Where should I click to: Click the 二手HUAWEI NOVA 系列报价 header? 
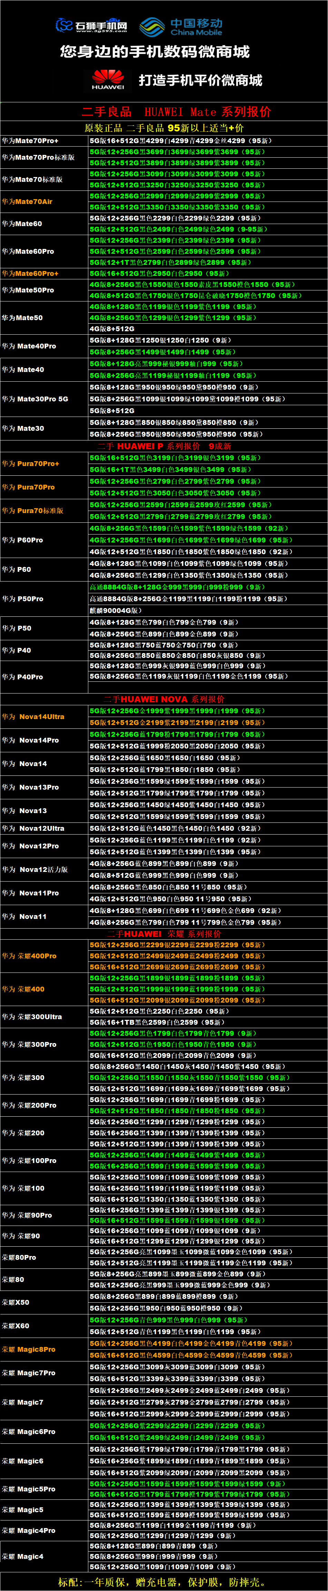(x=164, y=699)
